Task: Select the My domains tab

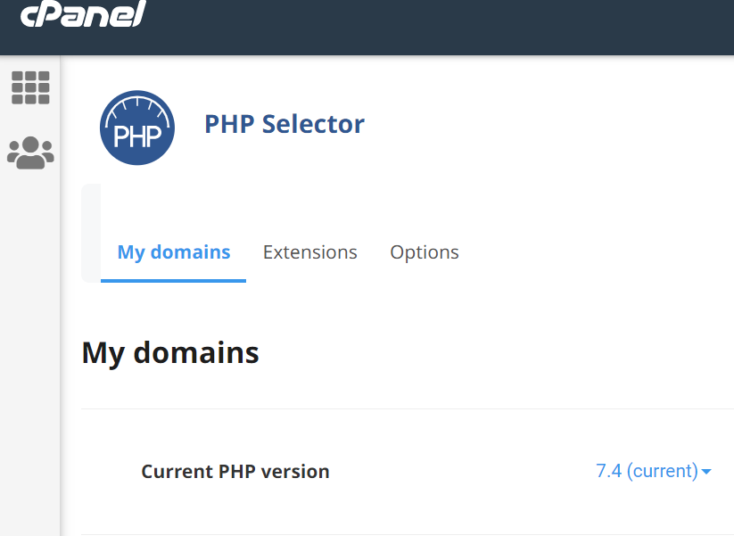Action: (x=174, y=252)
